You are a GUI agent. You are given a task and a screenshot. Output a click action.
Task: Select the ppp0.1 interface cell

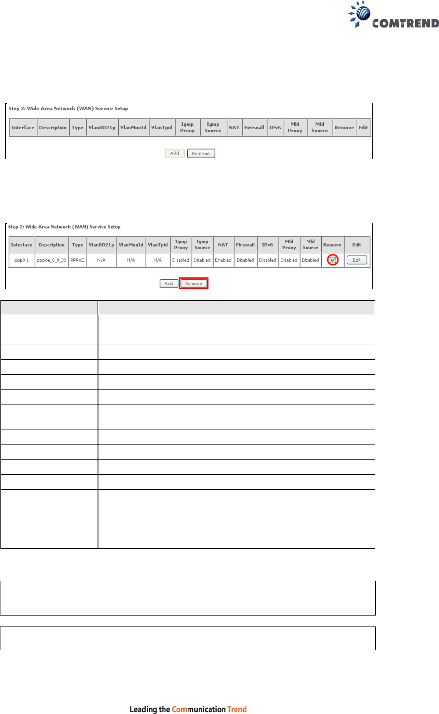point(22,260)
